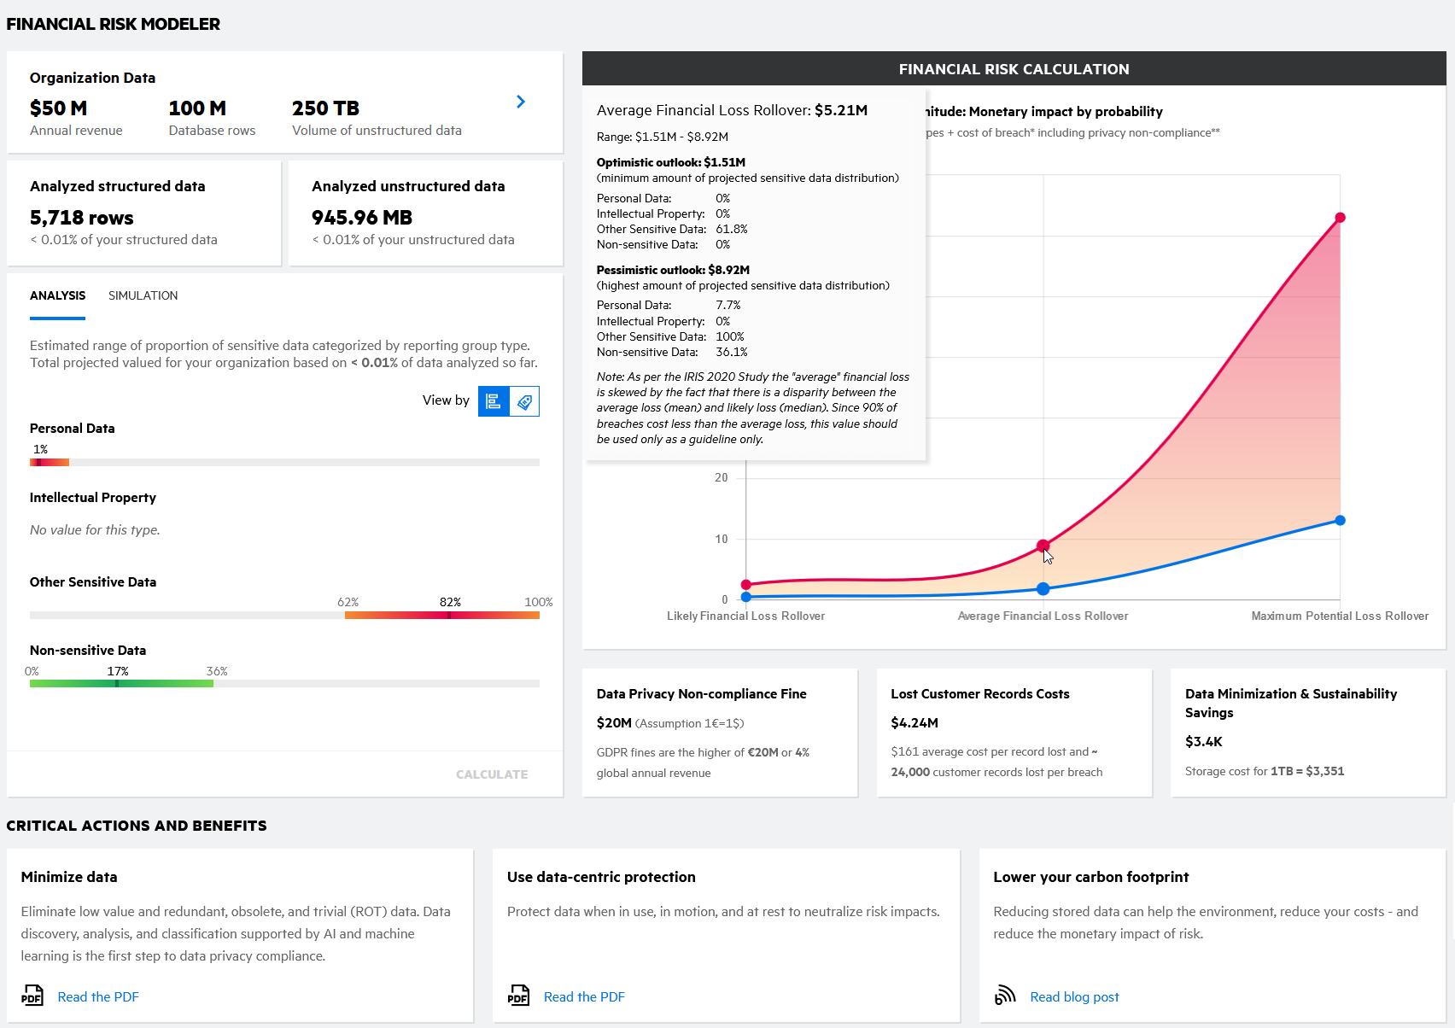Click the PDF icon under Use data-centric protection
The image size is (1455, 1028).
pos(518,996)
